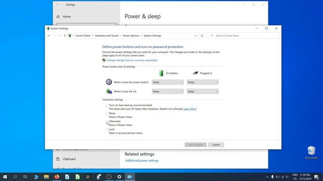
Task: Click the Settings search box
Action: click(86, 24)
